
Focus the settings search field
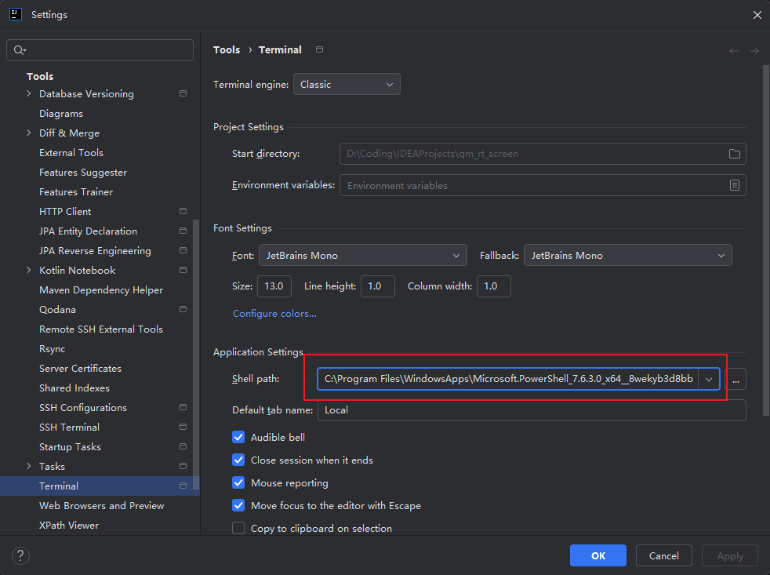pyautogui.click(x=100, y=50)
